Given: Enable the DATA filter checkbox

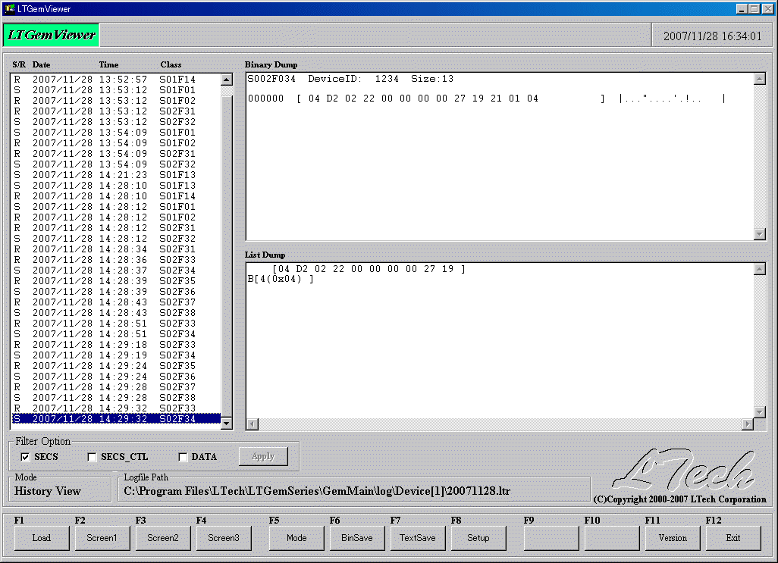Looking at the screenshot, I should 182,456.
